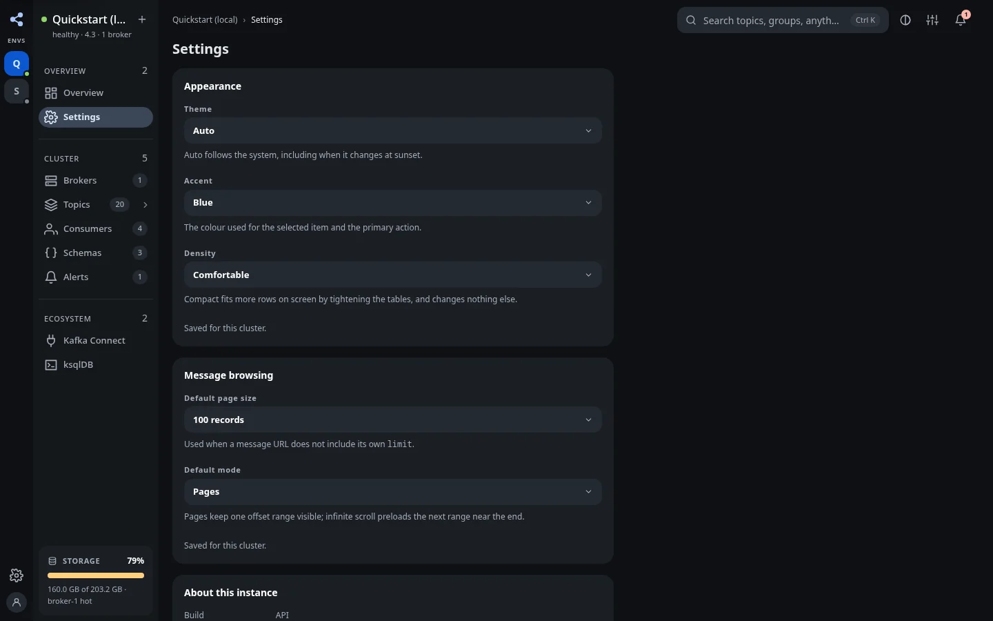Click the Schemas braces icon
Viewport: 993px width, 621px height.
point(51,253)
